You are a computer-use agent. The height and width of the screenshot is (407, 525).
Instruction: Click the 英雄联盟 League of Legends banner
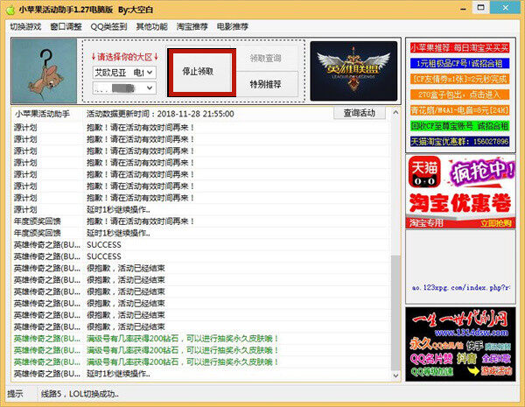click(x=353, y=71)
